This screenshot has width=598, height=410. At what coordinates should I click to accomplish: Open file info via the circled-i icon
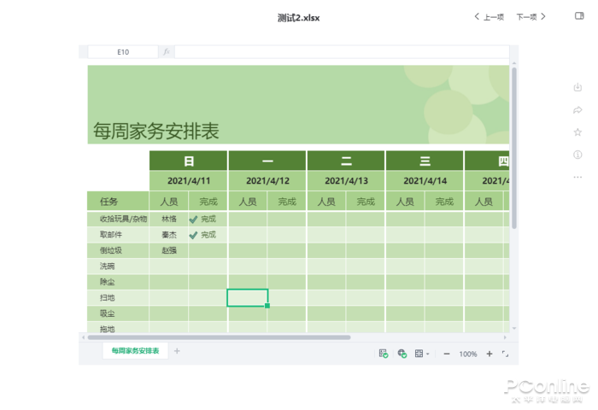[578, 155]
